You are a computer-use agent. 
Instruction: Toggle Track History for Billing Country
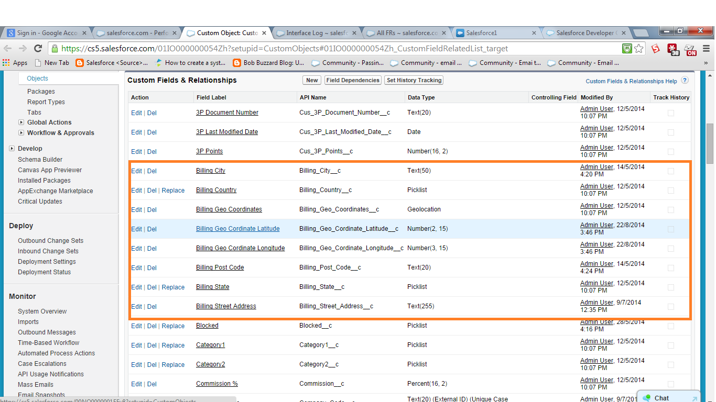[x=671, y=190]
